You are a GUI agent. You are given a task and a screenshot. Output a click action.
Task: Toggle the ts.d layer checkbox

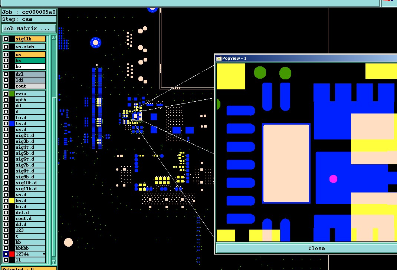pos(6,124)
